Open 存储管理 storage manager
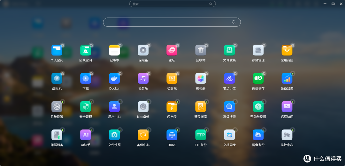 pos(258,50)
